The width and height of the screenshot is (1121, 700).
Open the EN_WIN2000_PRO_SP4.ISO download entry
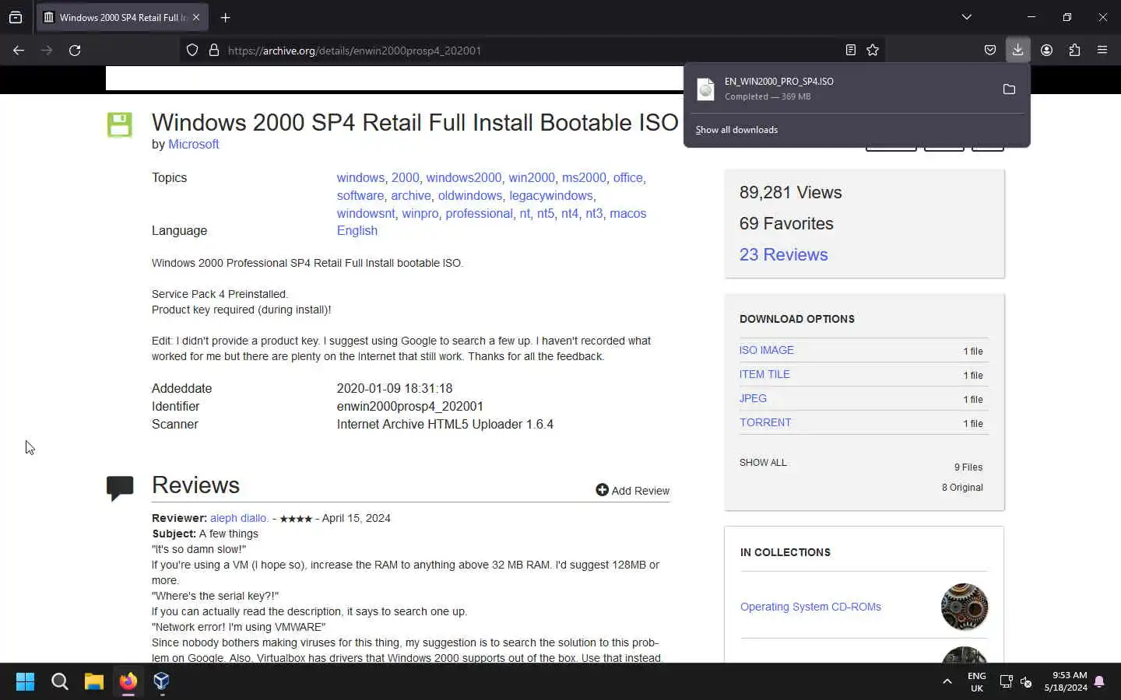click(x=841, y=89)
